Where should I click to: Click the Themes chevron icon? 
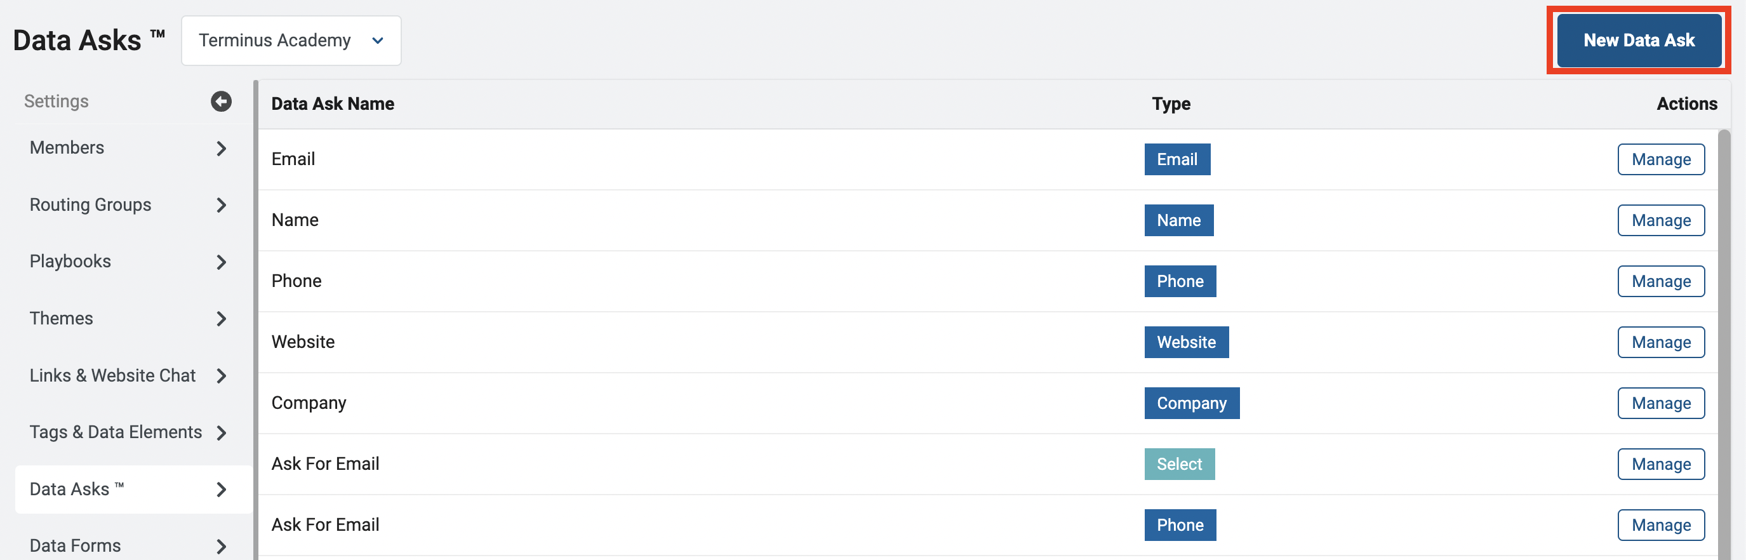(221, 319)
